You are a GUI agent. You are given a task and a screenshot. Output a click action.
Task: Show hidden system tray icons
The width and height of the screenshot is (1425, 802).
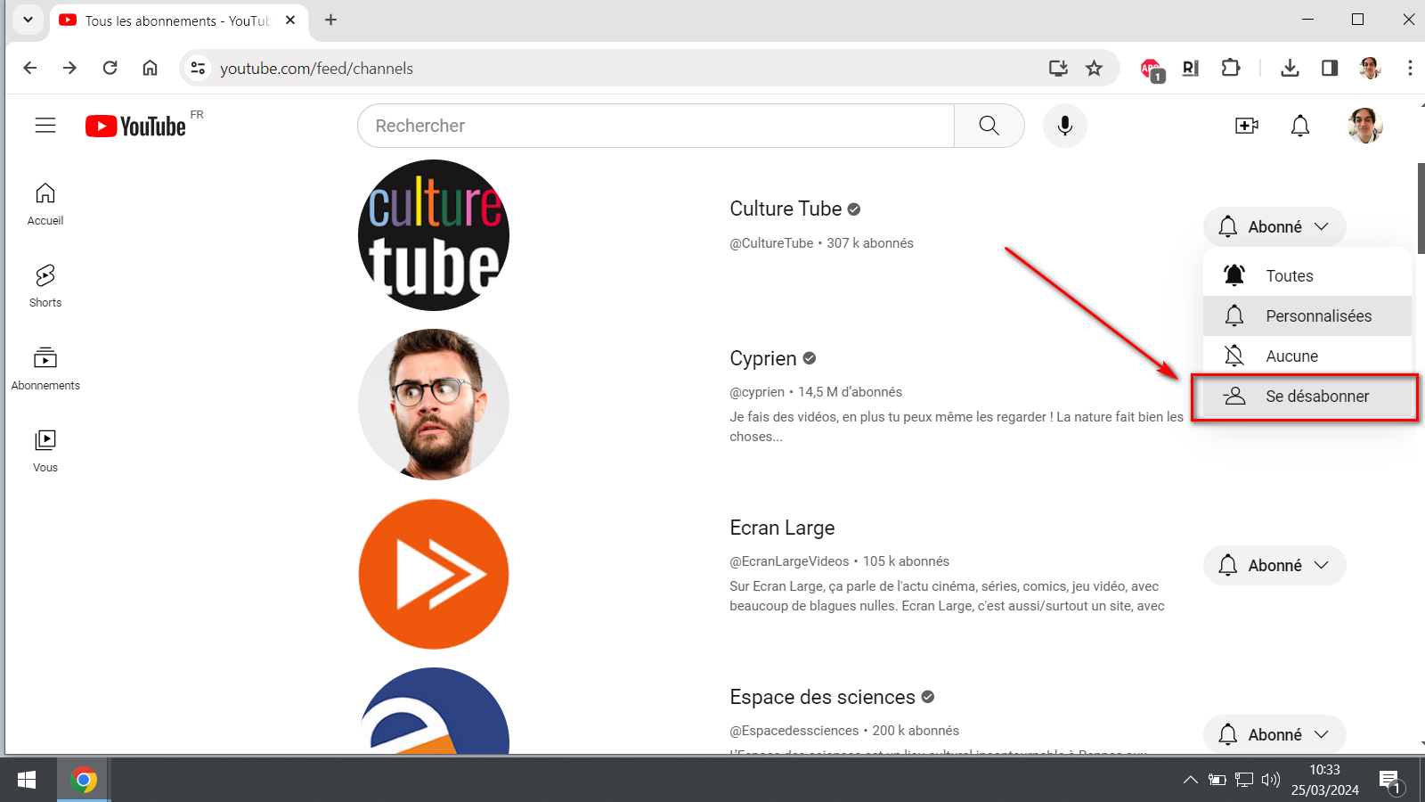[1190, 780]
